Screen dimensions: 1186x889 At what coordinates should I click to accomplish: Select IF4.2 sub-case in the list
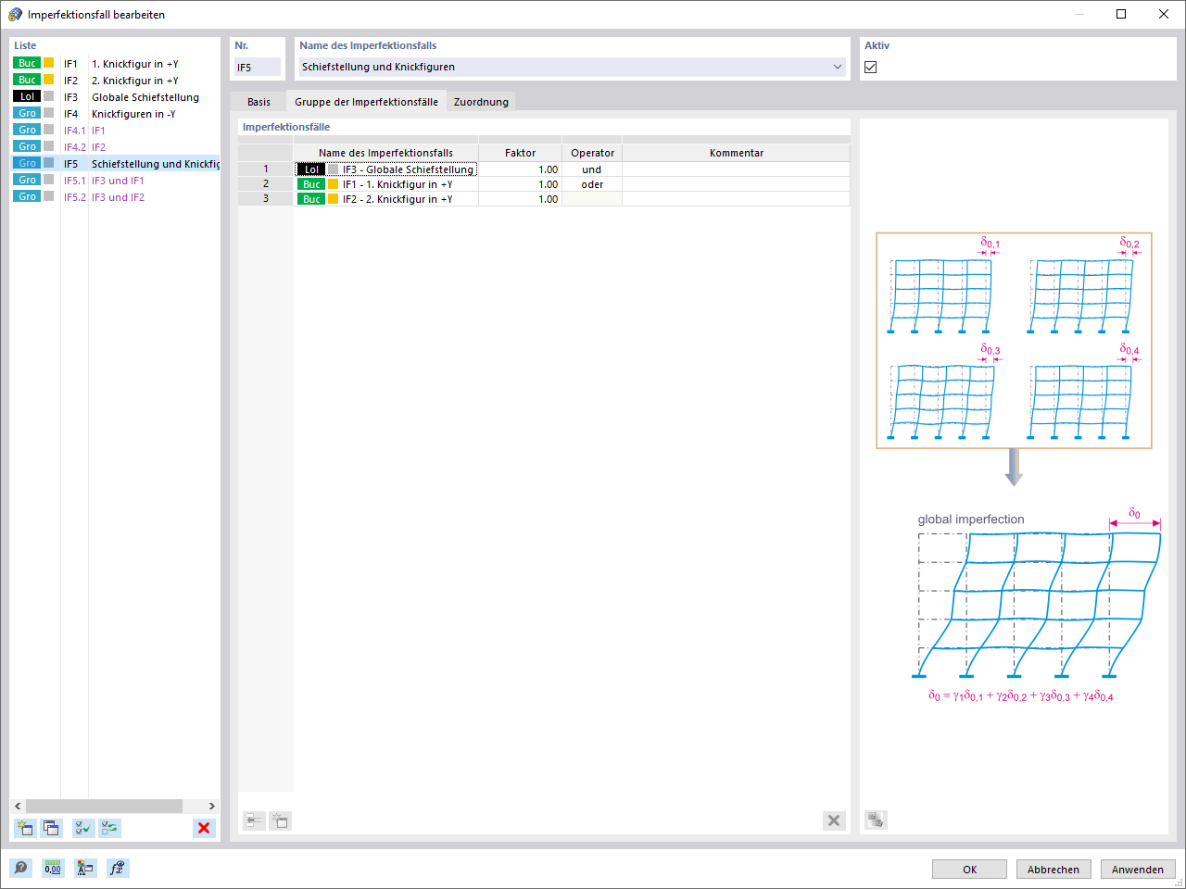tap(116, 147)
